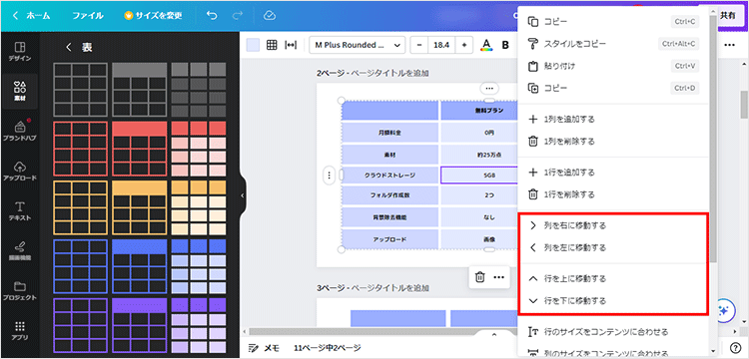Open the テキスト panel
This screenshot has width=749, height=359.
pyautogui.click(x=20, y=210)
